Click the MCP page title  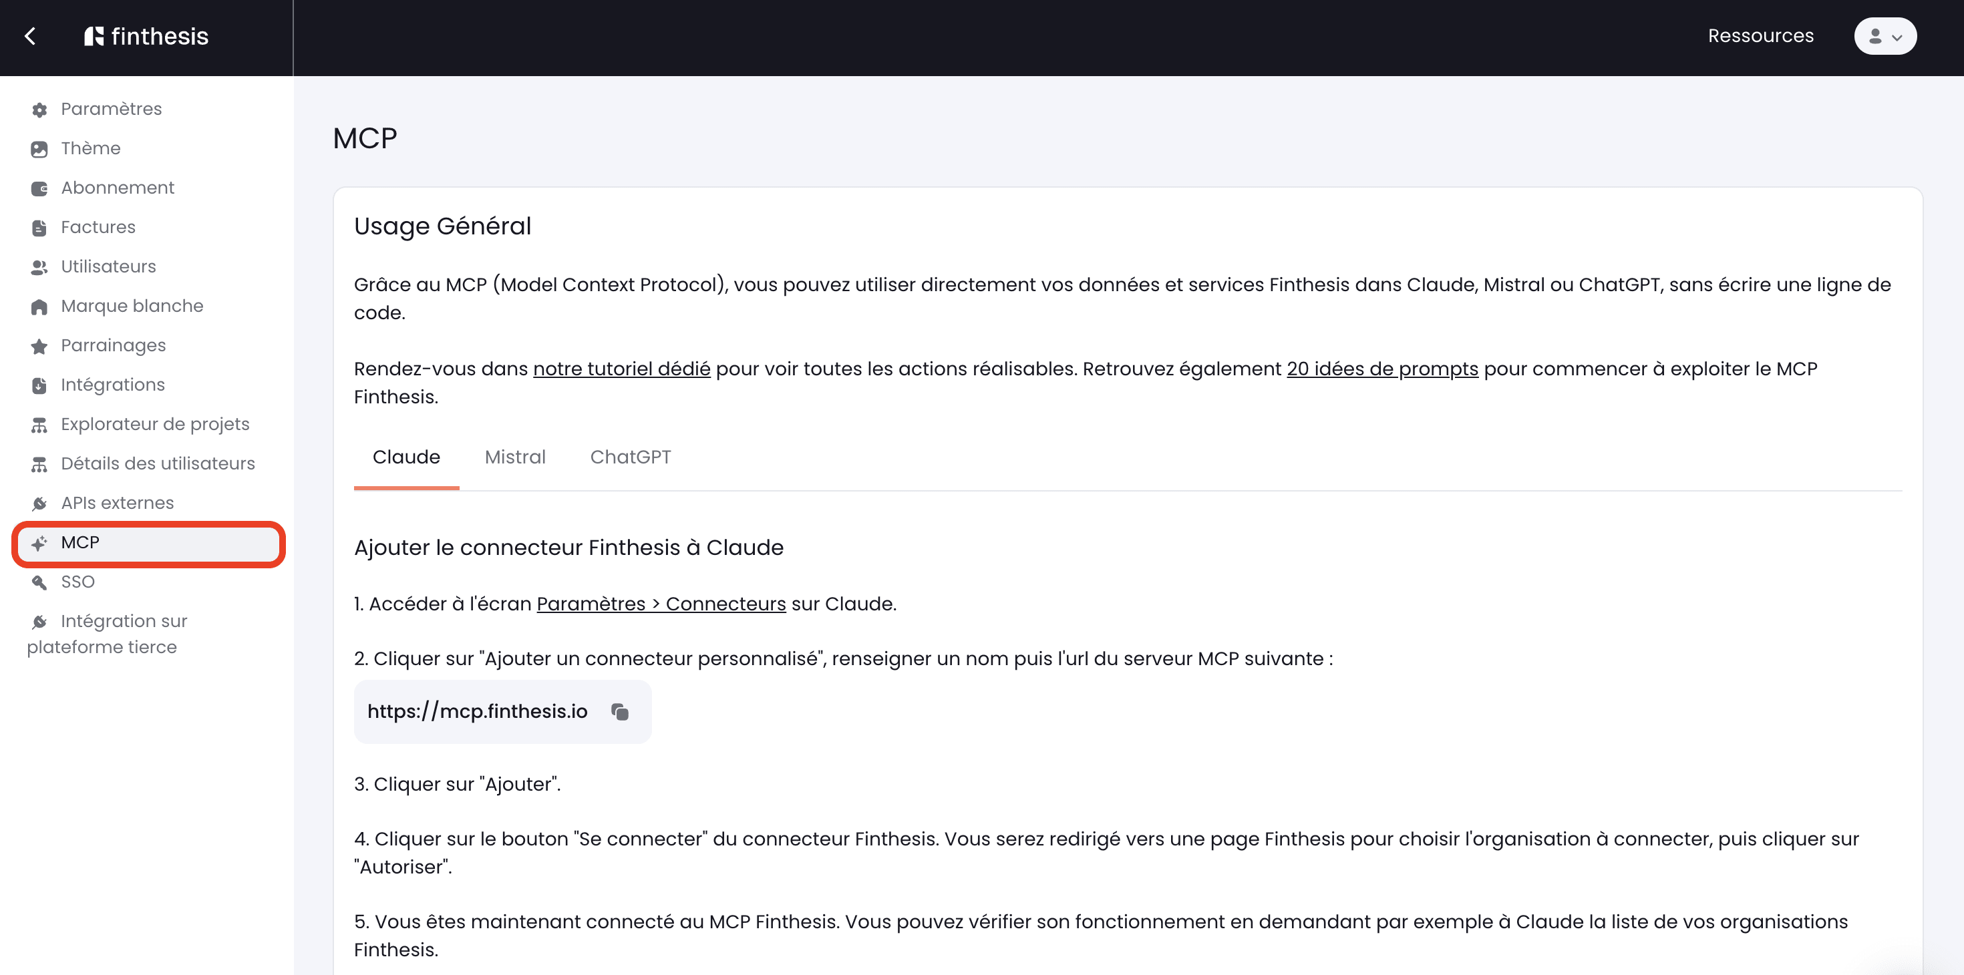point(365,138)
